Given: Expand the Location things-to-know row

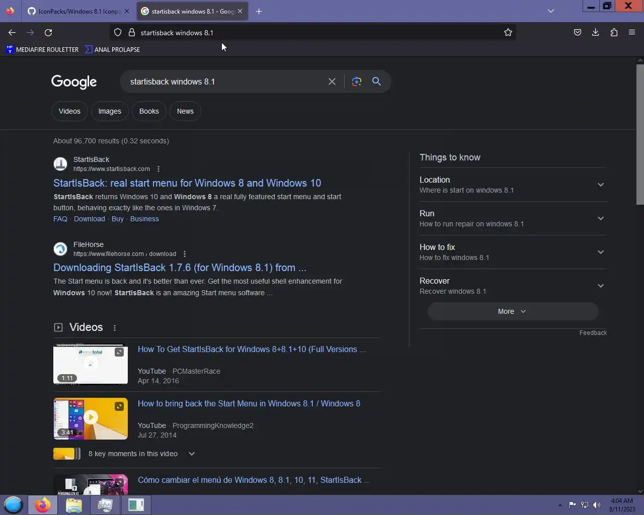Looking at the screenshot, I should pos(513,185).
